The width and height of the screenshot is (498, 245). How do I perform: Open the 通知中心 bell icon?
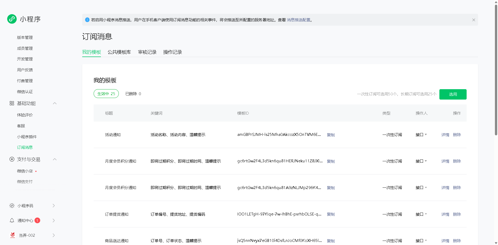tap(12, 221)
